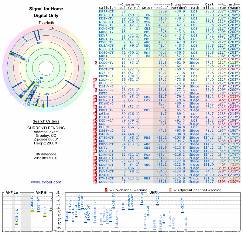
Task: Click channel 8 marker on radar plot
Action: pyautogui.click(x=43, y=106)
